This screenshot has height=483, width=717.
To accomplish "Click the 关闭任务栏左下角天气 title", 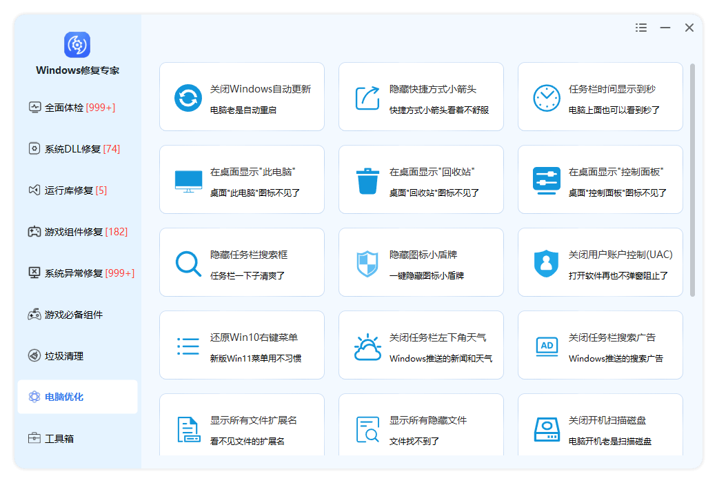I will tap(438, 338).
